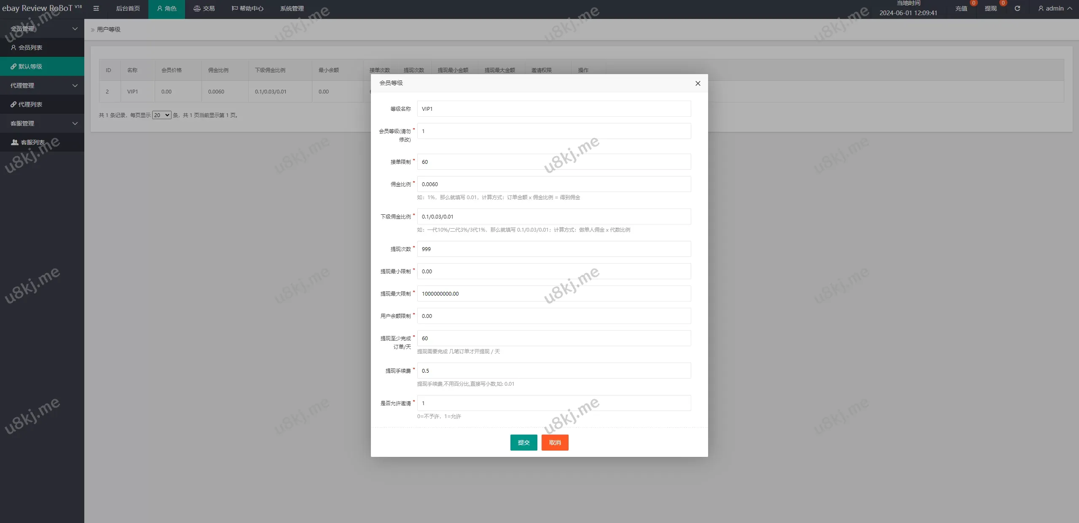Close the 会员等级 dialog with X

click(x=698, y=83)
